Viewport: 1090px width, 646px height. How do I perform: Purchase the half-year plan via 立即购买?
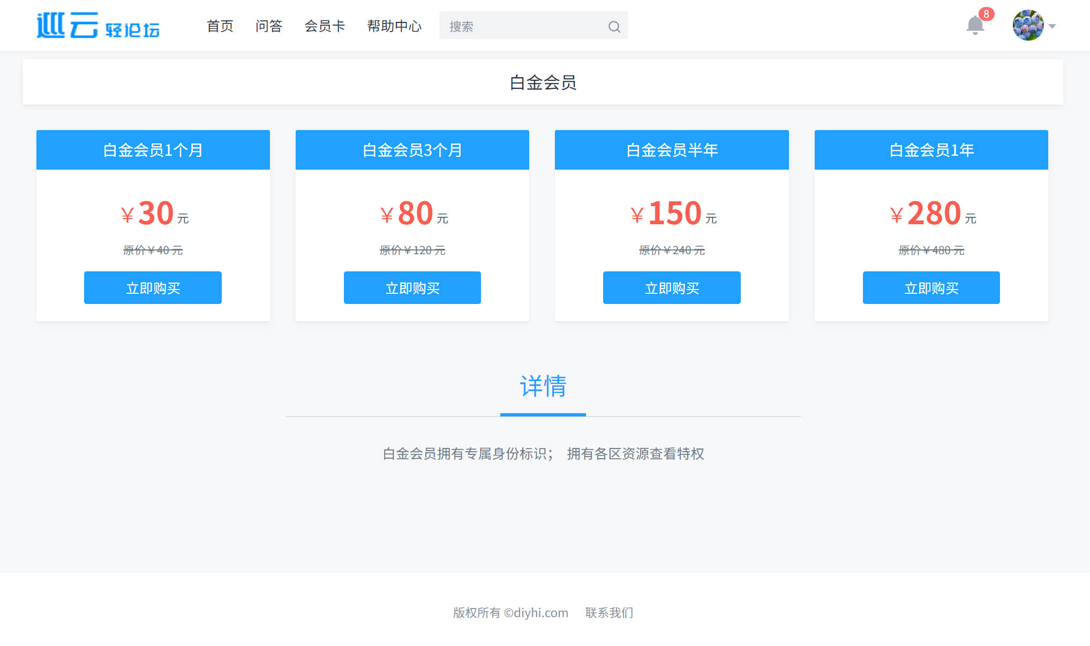coord(672,288)
